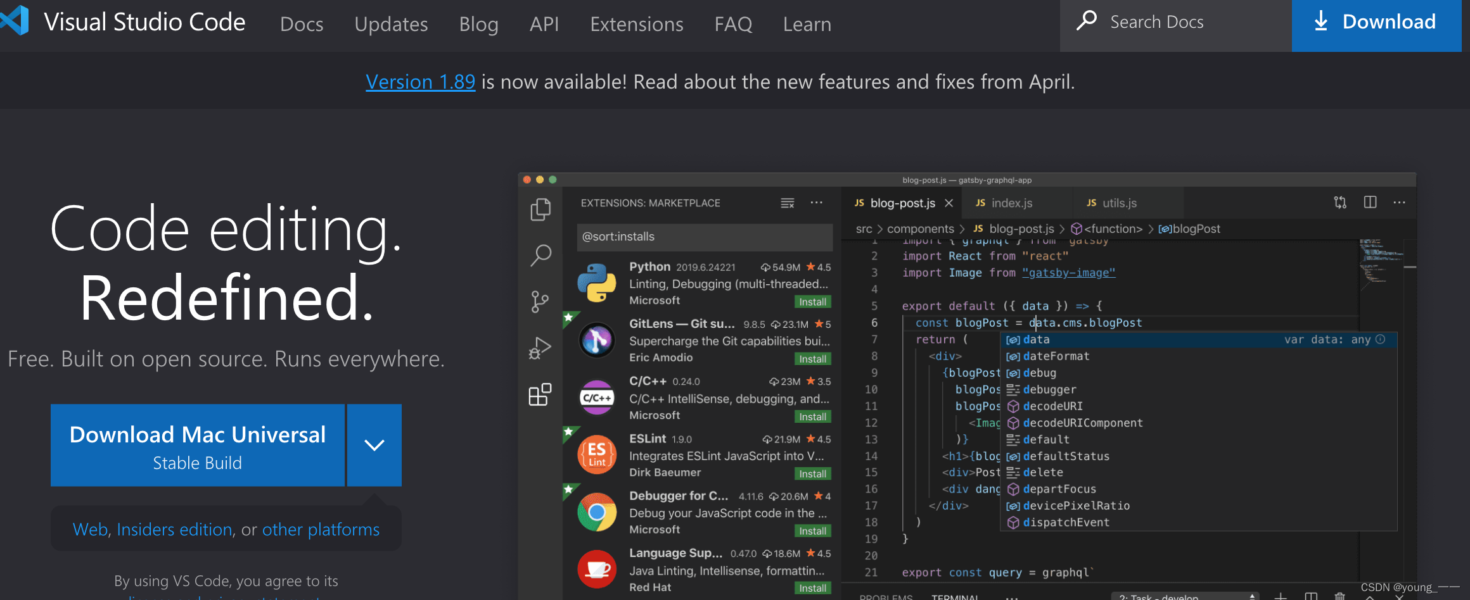Open the Source Control icon
Image resolution: width=1470 pixels, height=600 pixels.
coord(540,302)
